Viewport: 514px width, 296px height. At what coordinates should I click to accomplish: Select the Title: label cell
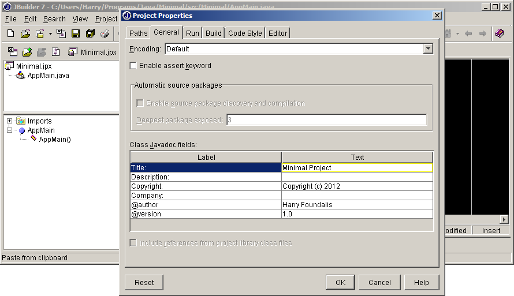pyautogui.click(x=206, y=168)
